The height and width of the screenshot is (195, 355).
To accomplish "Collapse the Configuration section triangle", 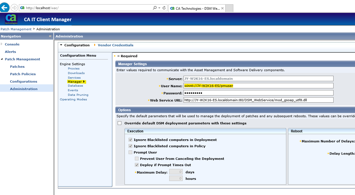I will pyautogui.click(x=61, y=45).
